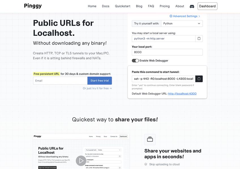This screenshot has height=169, width=240.
Task: Select the Pricing nav item
Action: pyautogui.click(x=164, y=6)
